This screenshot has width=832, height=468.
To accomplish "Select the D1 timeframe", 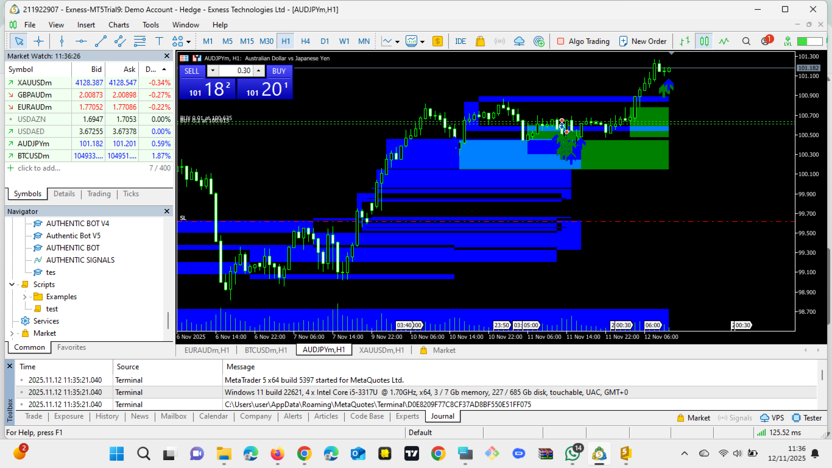I will 325,41.
